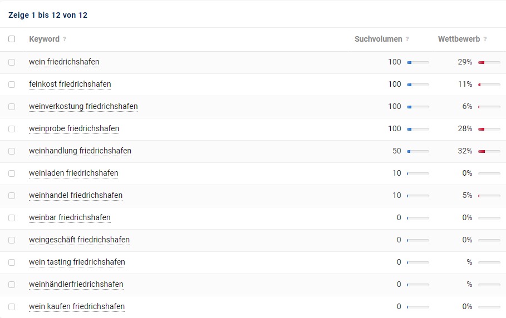Screen dimensions: 506x318
Task: Sort by the Keyword column header
Action: (44, 39)
